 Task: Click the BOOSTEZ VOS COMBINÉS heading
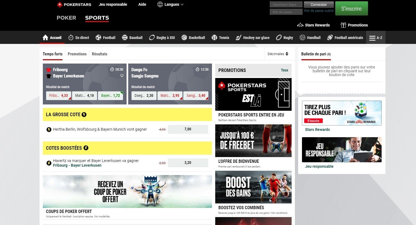coord(241,208)
